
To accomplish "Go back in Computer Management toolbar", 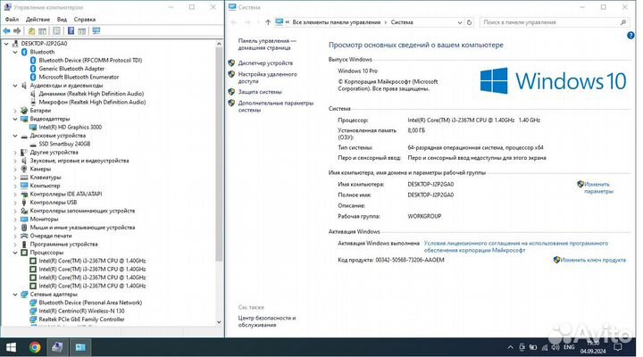I will point(6,30).
